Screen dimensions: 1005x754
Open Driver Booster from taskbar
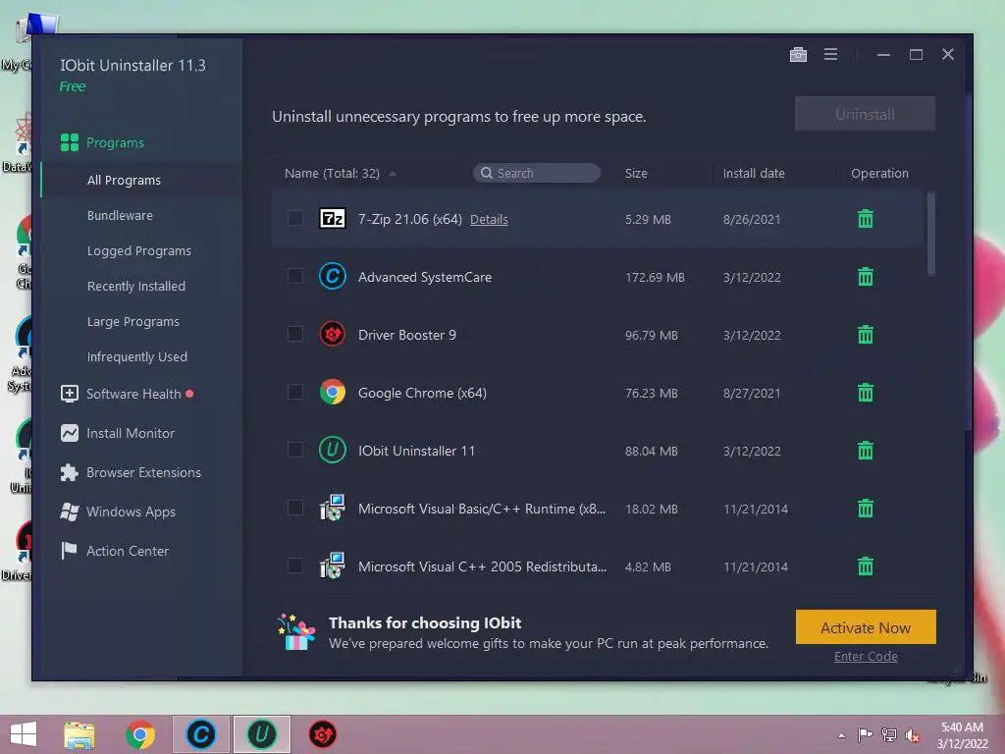coord(322,734)
